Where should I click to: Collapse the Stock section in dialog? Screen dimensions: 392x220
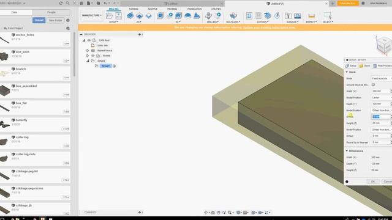(x=347, y=72)
